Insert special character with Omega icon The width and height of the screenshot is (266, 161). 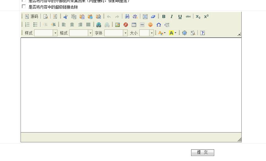point(159,25)
